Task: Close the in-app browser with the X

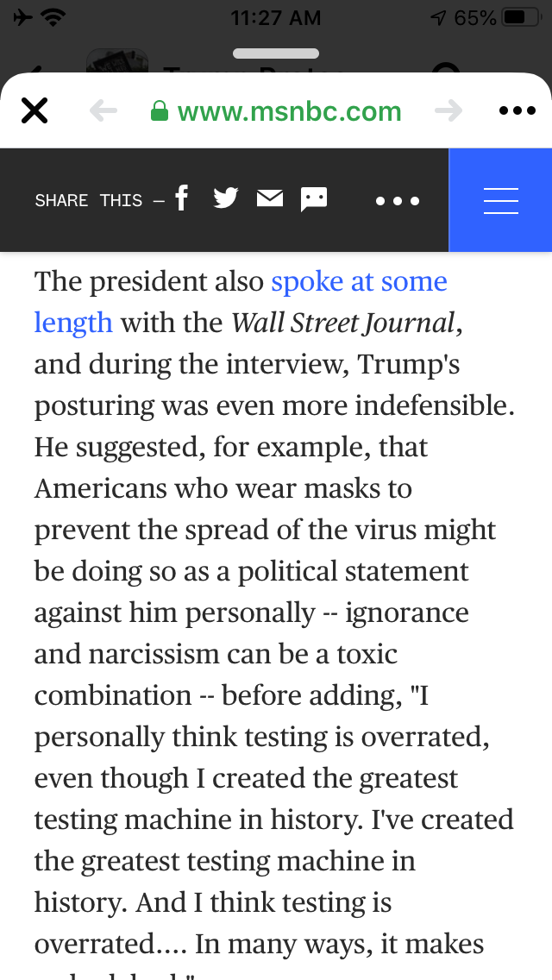Action: click(34, 111)
